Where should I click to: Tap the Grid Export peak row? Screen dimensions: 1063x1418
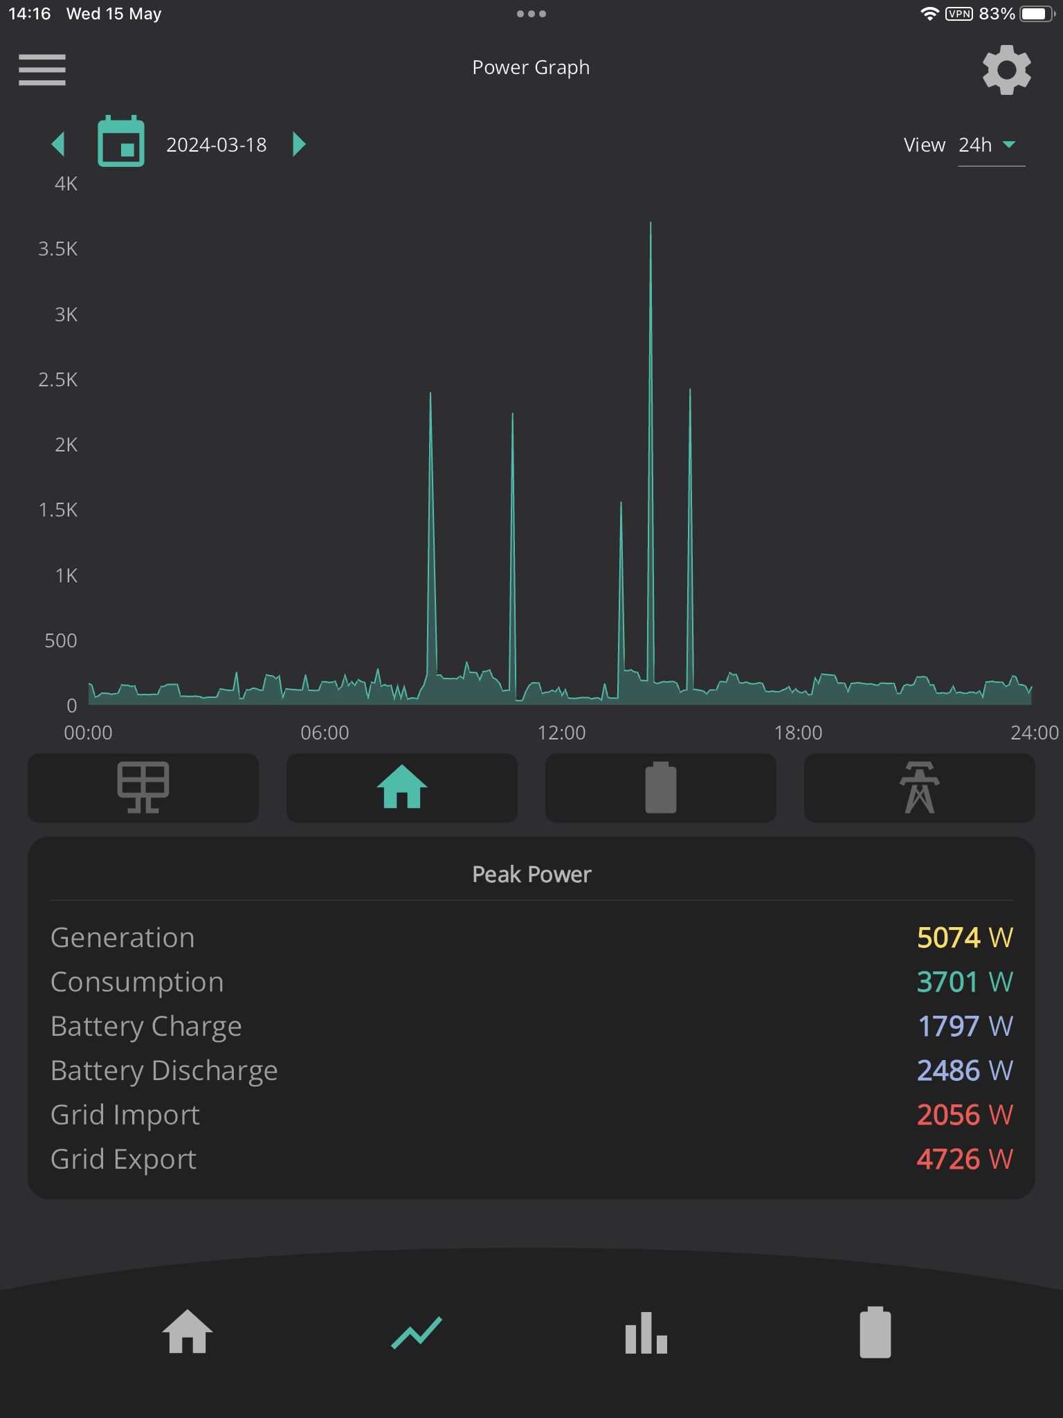[531, 1159]
